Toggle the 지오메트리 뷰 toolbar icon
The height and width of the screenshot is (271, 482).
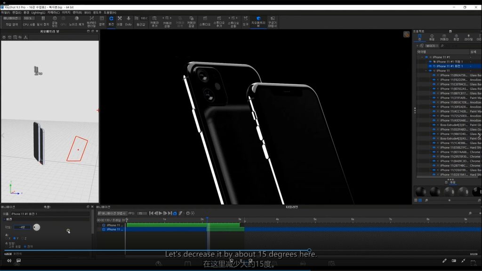(258, 20)
